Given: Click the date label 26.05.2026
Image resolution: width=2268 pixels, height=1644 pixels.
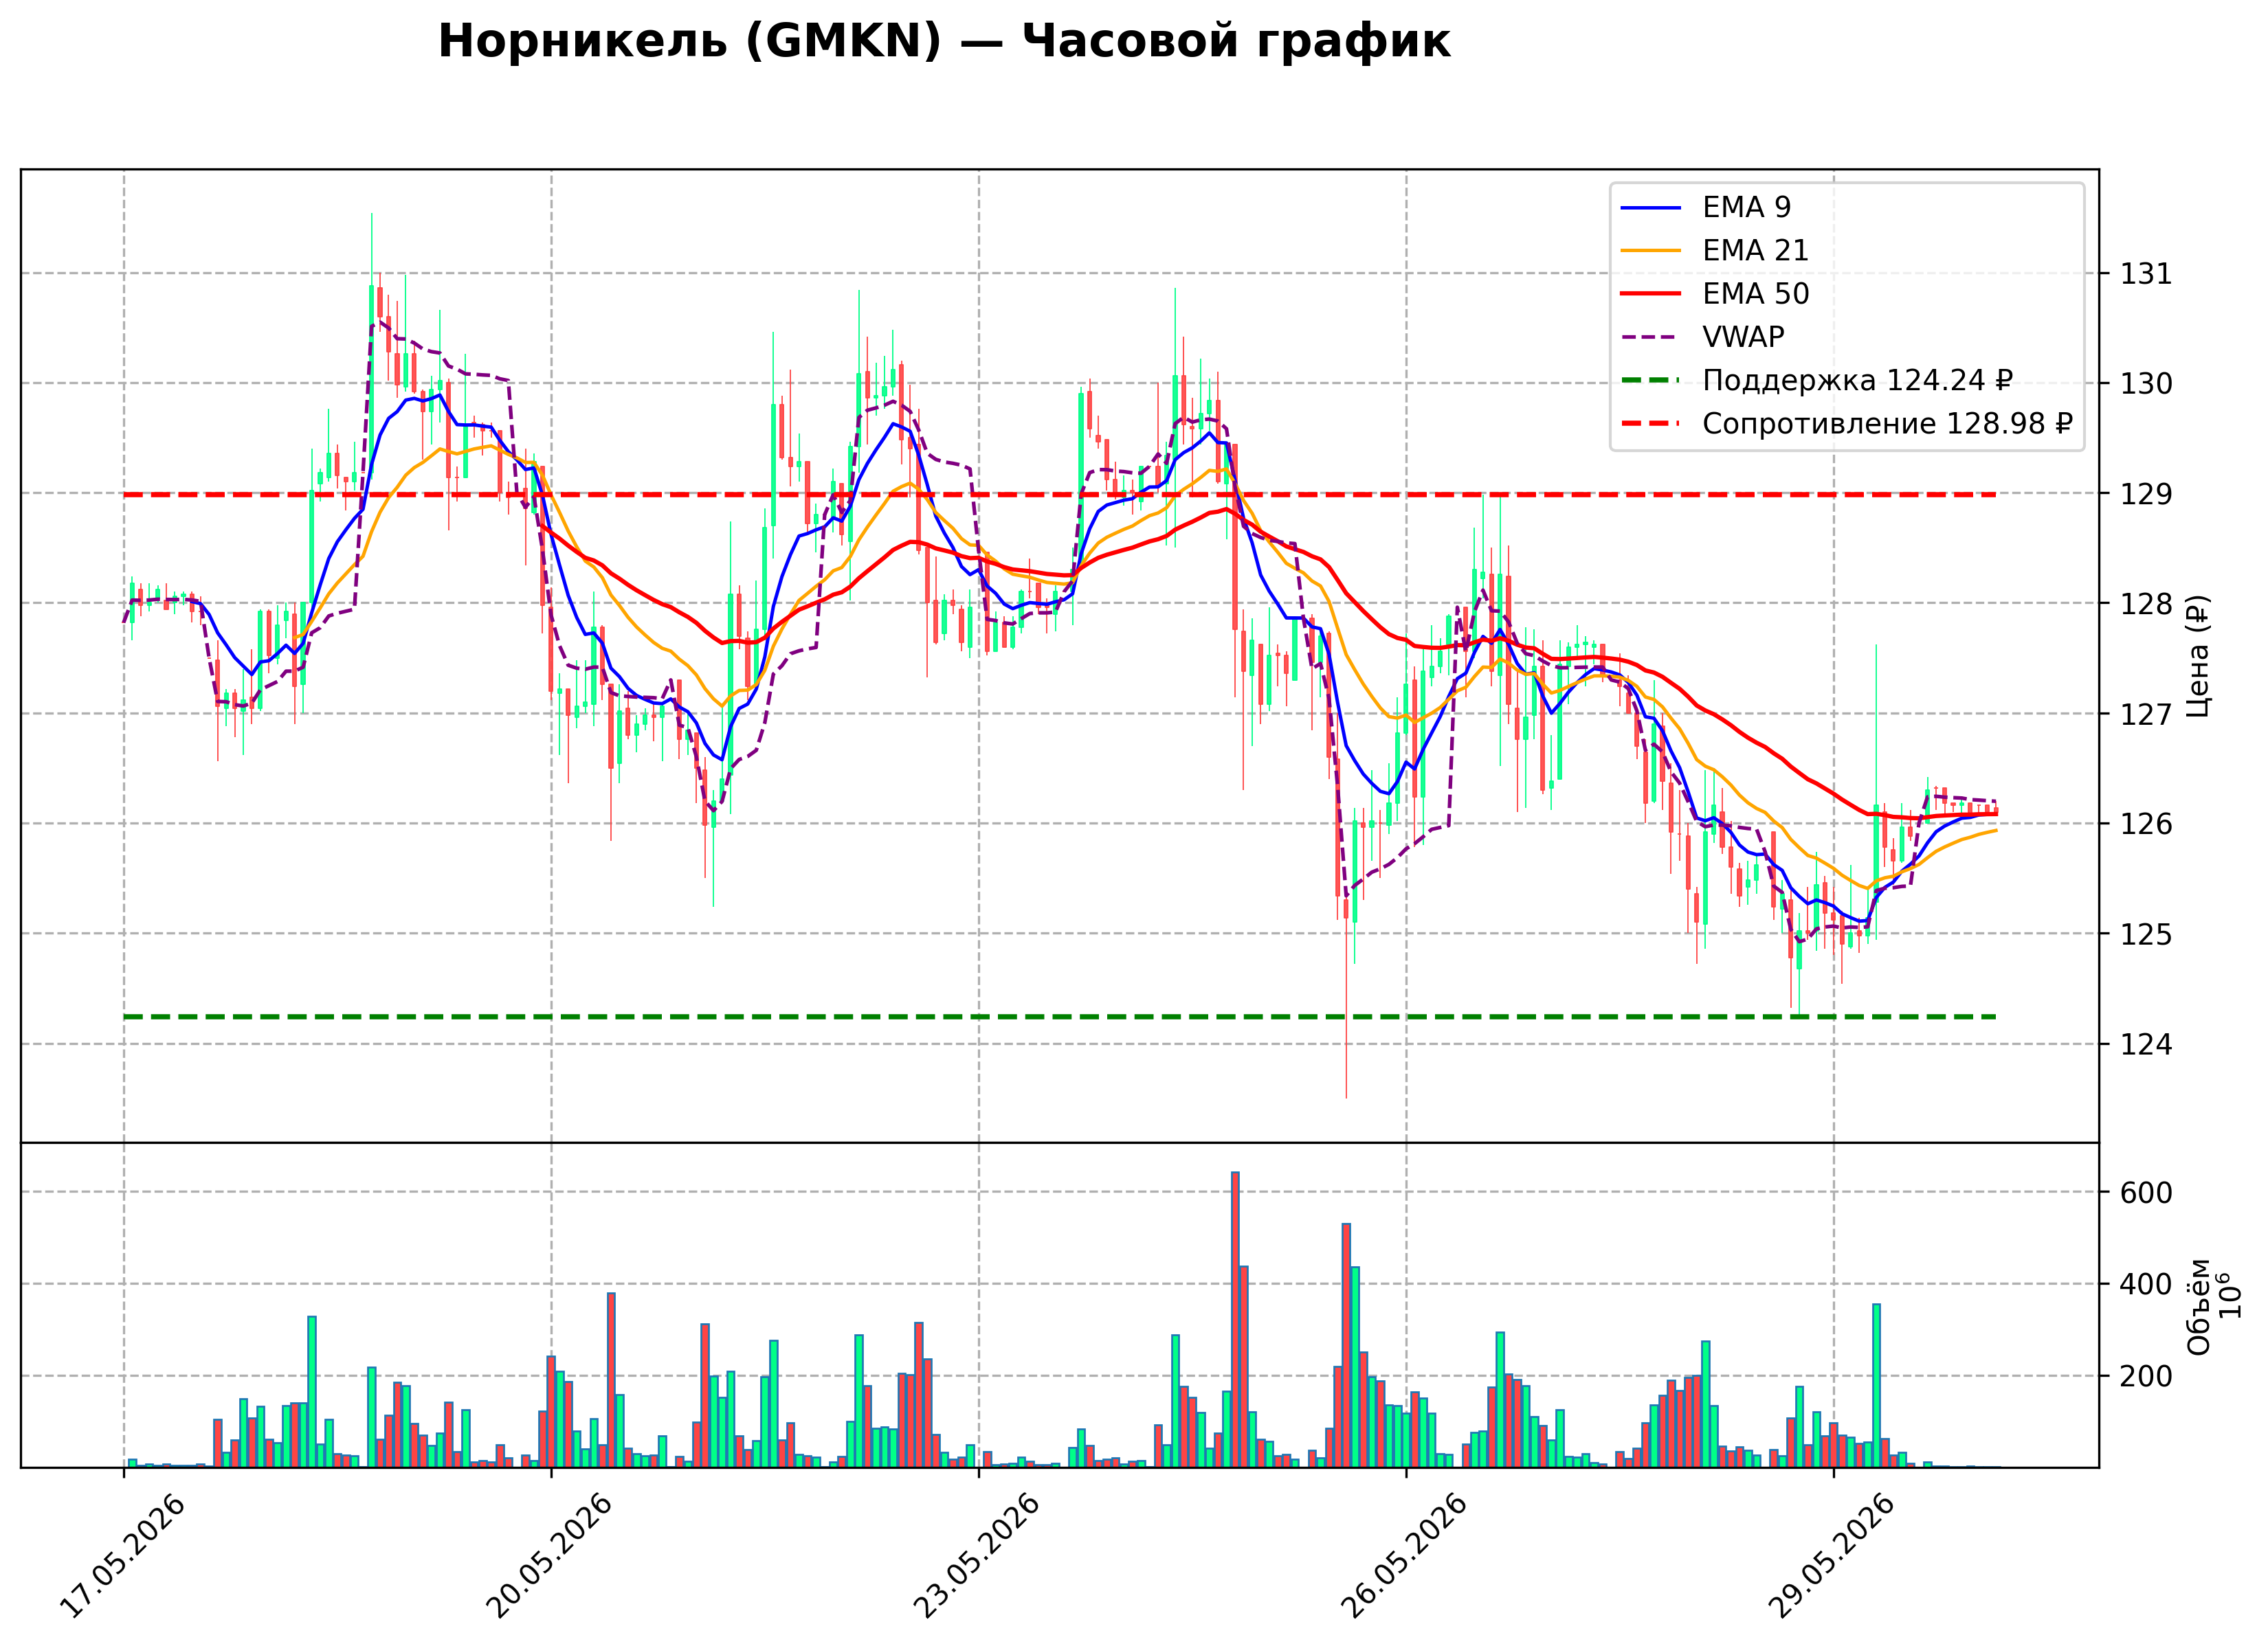Looking at the screenshot, I should point(1404,1556).
